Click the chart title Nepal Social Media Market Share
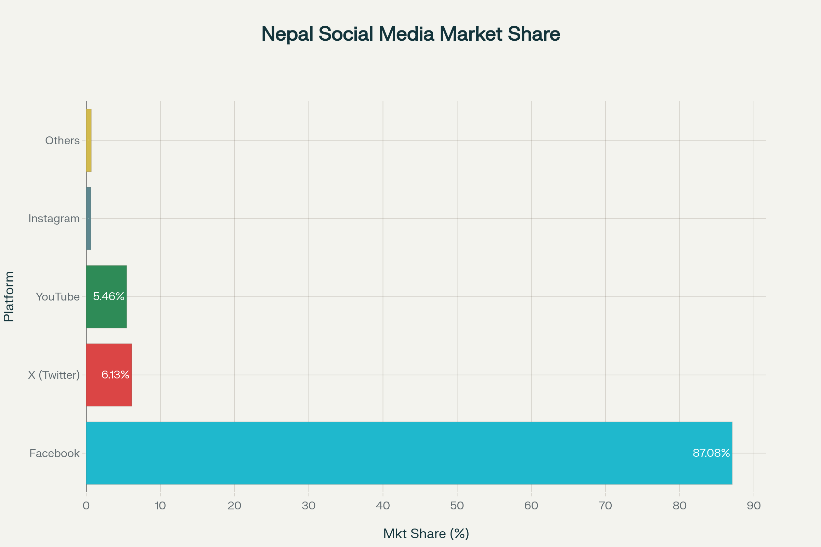 coord(410,34)
